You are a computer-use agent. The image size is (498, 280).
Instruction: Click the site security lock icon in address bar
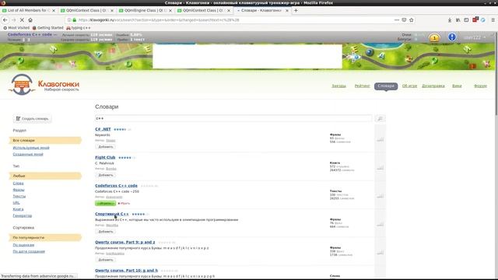click(75, 19)
